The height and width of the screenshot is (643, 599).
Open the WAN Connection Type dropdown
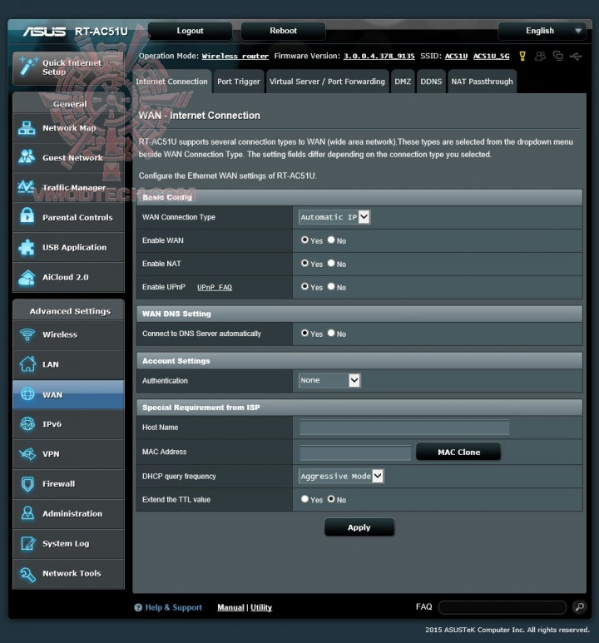(334, 217)
